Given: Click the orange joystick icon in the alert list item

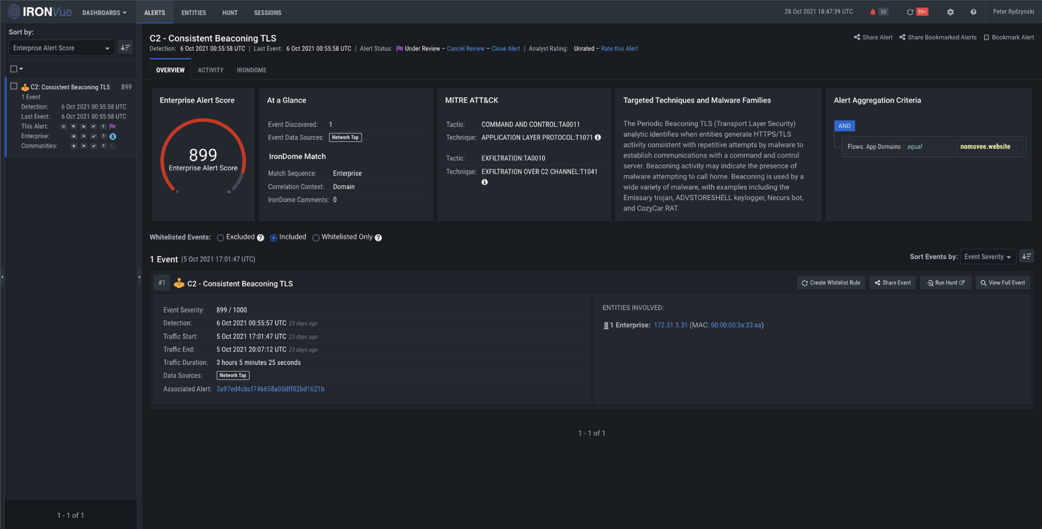Looking at the screenshot, I should [25, 87].
